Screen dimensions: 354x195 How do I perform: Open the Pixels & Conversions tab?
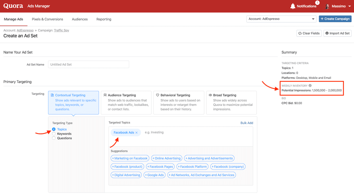tap(48, 19)
